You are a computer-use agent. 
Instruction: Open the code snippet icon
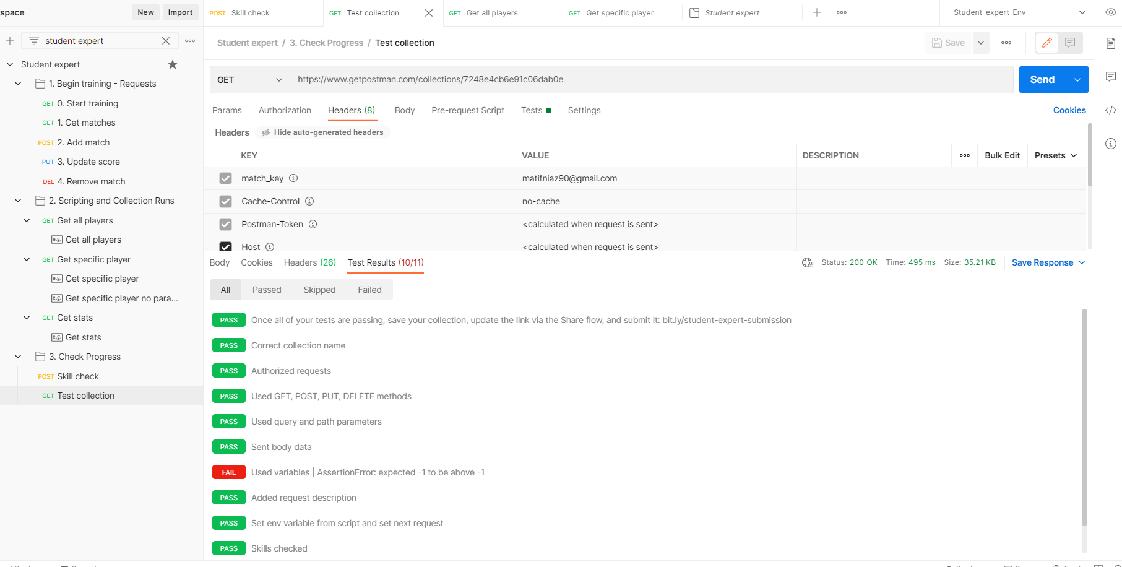[1111, 110]
